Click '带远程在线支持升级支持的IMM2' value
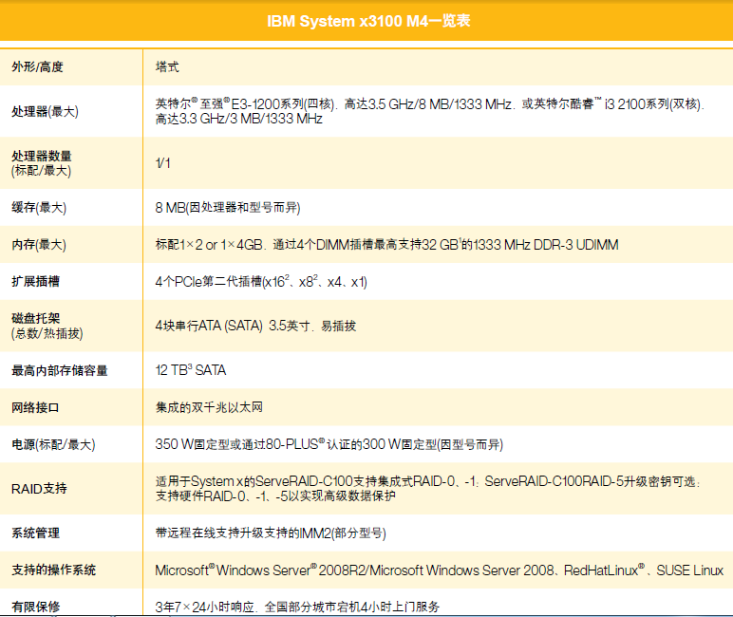 point(271,533)
